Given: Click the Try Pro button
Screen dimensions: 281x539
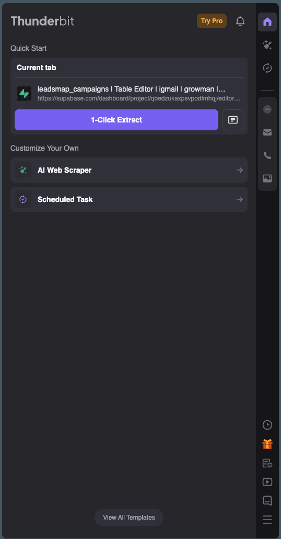Looking at the screenshot, I should tap(212, 21).
